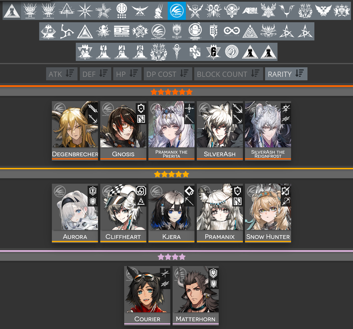
Task: Open the Kjera operator card
Action: (x=171, y=213)
